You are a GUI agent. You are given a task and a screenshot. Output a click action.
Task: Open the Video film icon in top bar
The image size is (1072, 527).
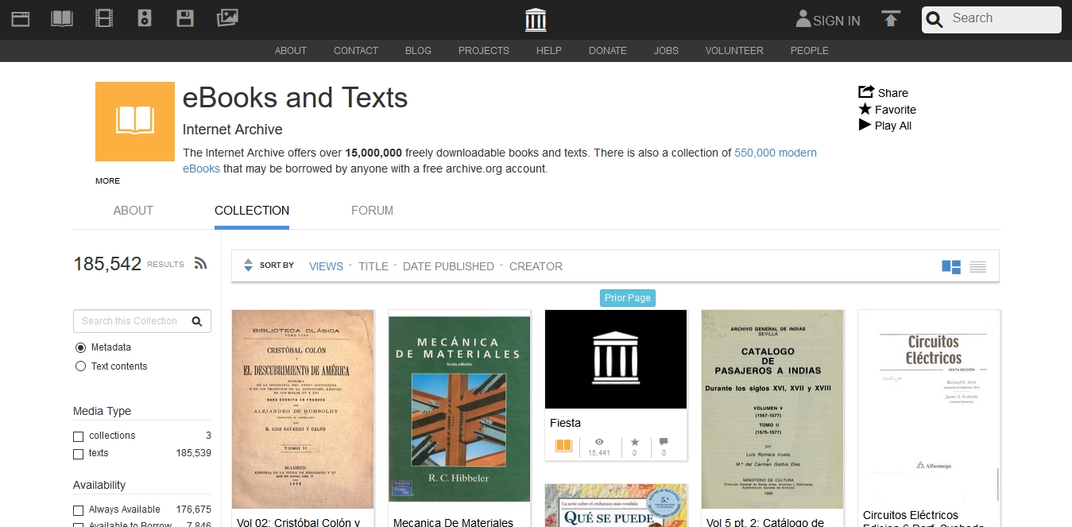103,18
